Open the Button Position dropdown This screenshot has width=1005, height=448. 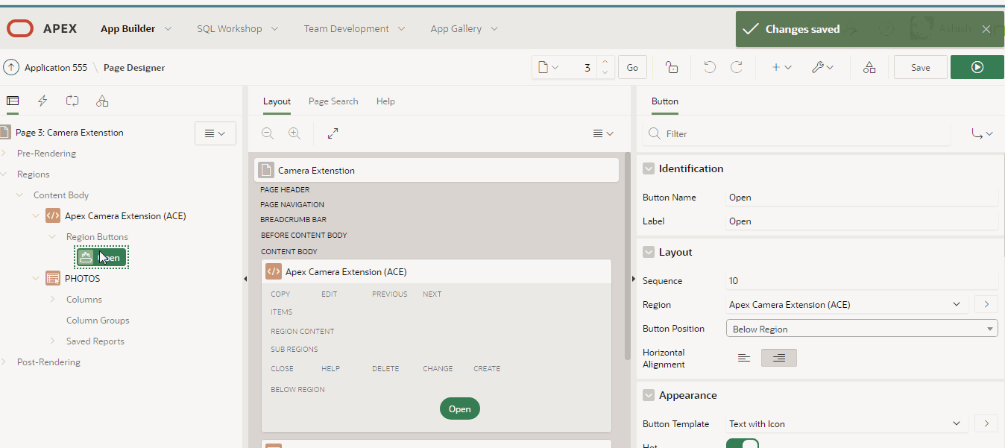click(861, 329)
